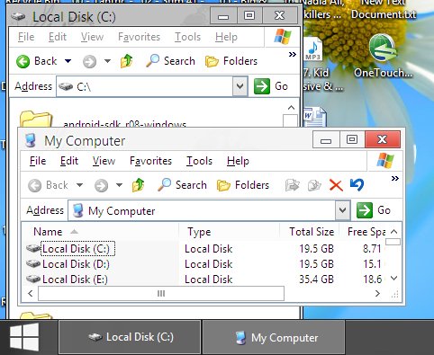The width and height of the screenshot is (434, 355).
Task: Click Back button in Local Disk (C:) window
Action: pos(36,61)
